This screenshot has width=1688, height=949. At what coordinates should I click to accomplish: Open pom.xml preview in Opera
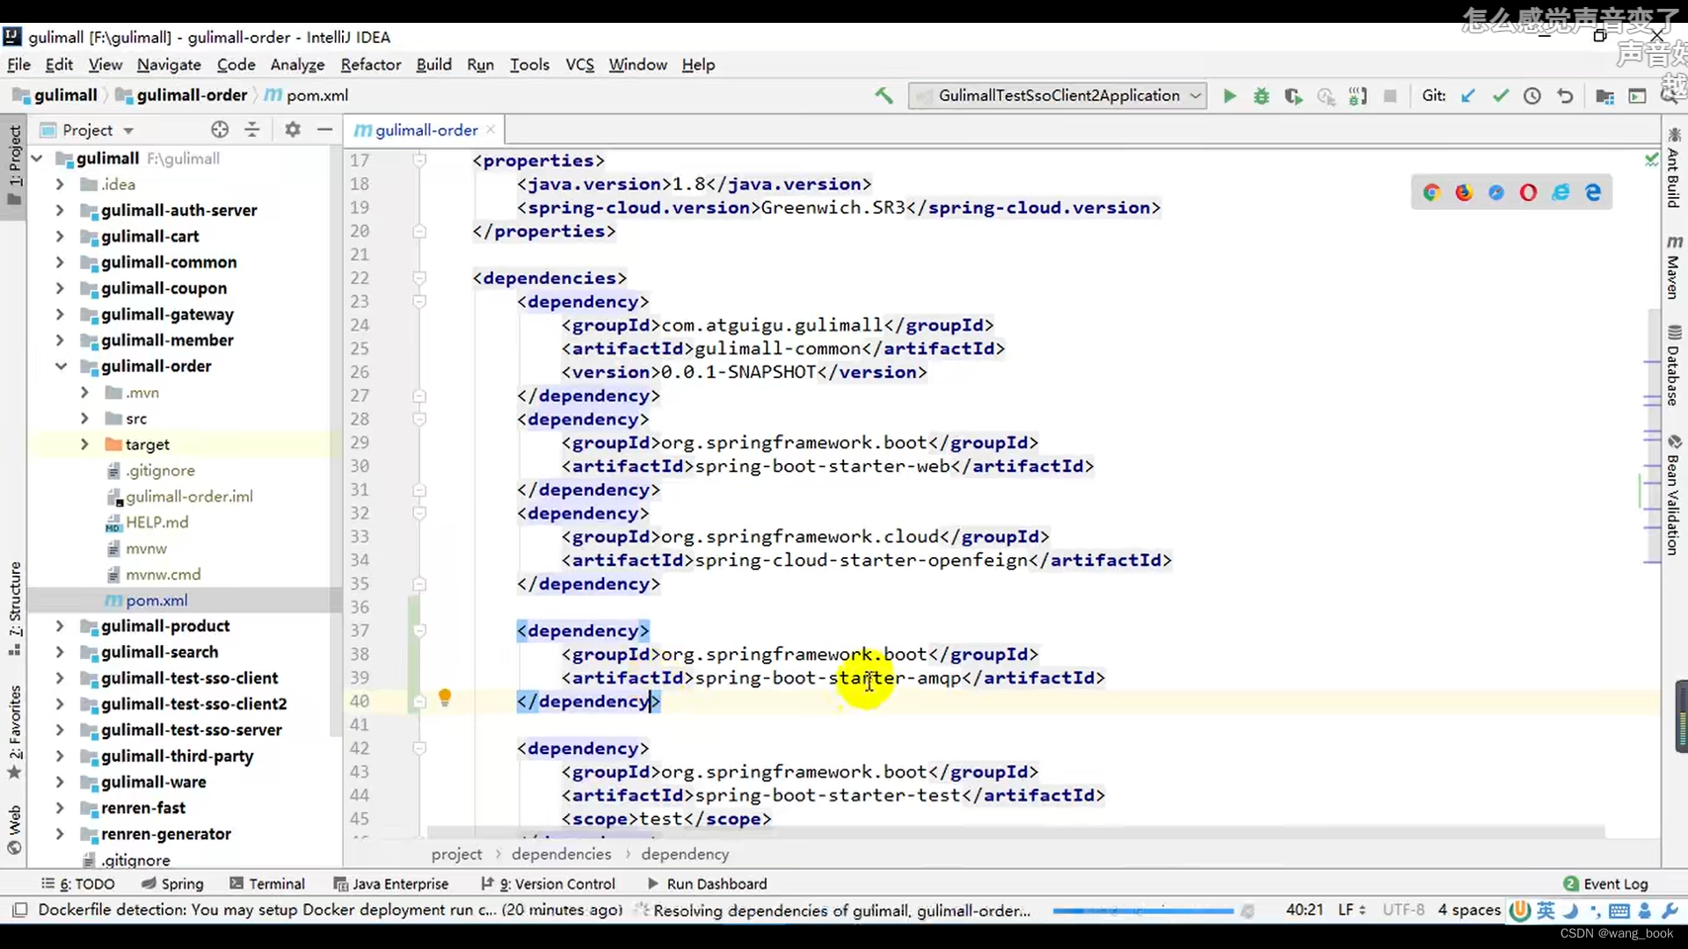click(x=1528, y=192)
